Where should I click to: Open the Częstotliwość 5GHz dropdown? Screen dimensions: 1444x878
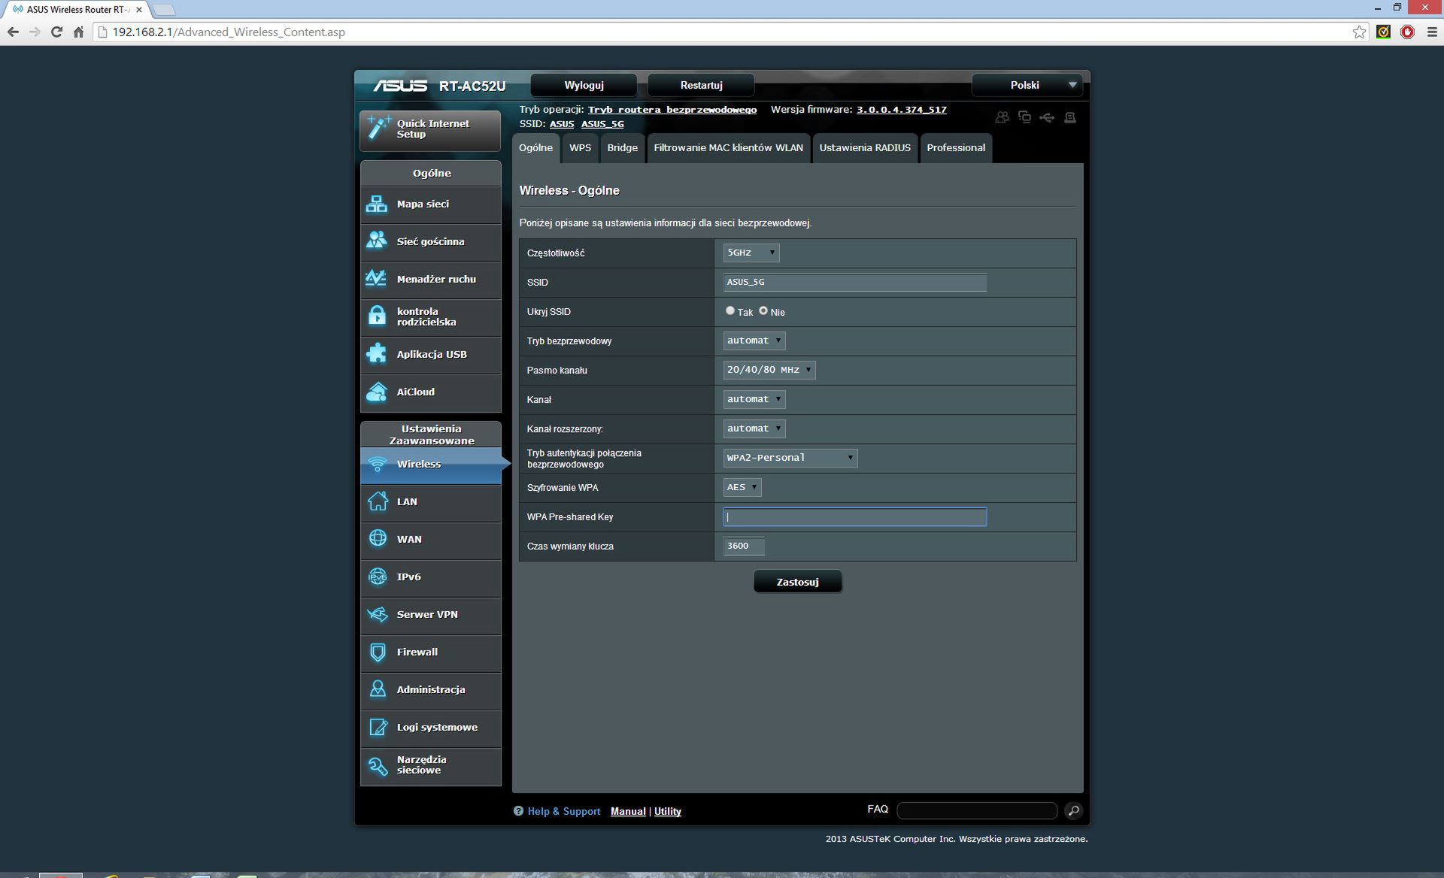tap(751, 253)
